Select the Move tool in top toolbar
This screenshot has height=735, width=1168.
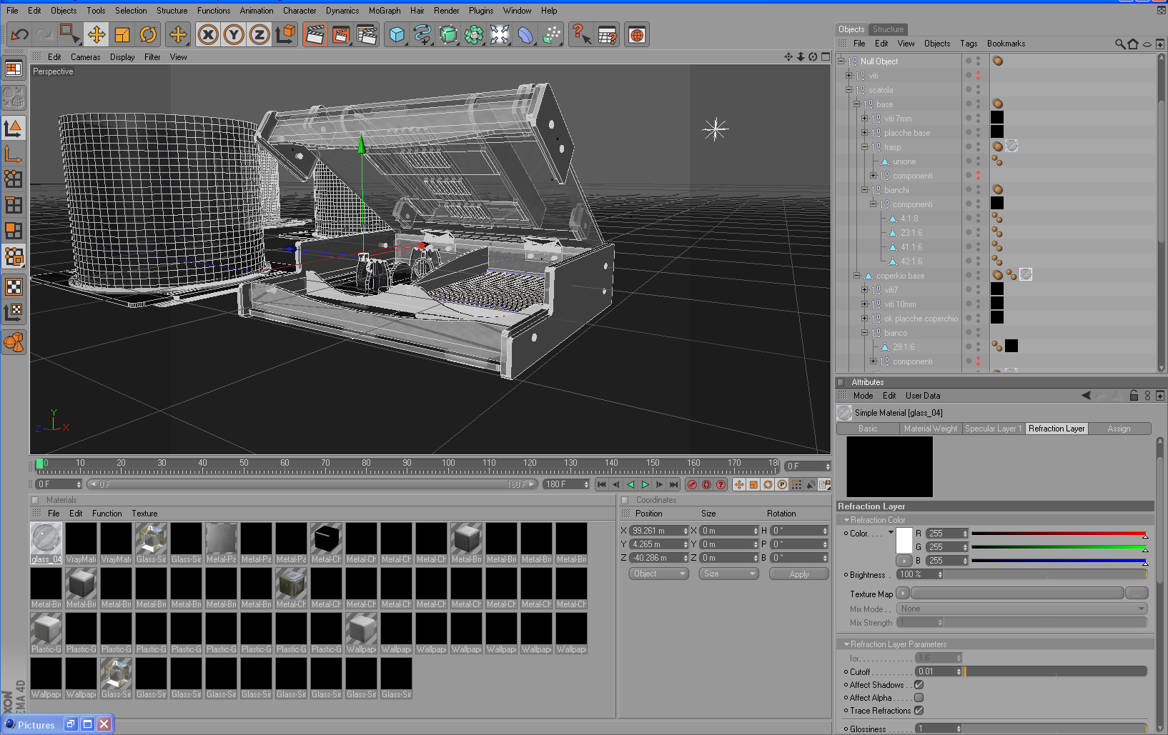[96, 34]
